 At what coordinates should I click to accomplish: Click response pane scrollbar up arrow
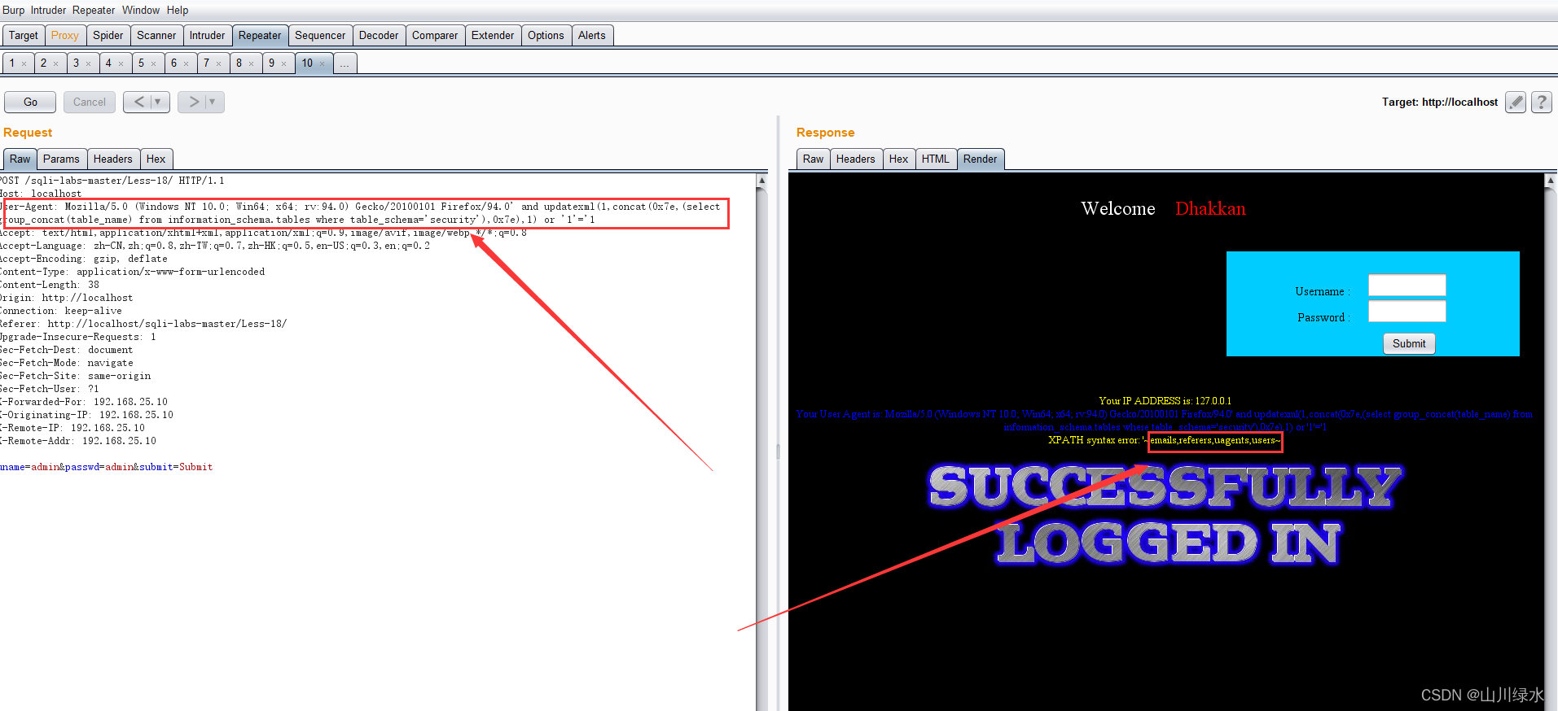point(1551,181)
